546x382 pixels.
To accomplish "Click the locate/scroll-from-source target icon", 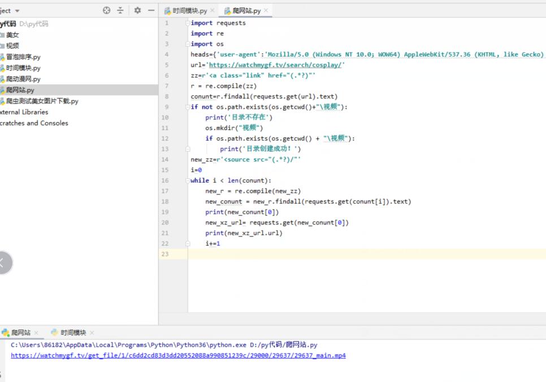I will coord(107,11).
